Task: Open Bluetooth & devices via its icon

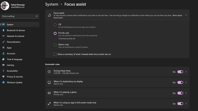Action: pyautogui.click(x=3, y=30)
